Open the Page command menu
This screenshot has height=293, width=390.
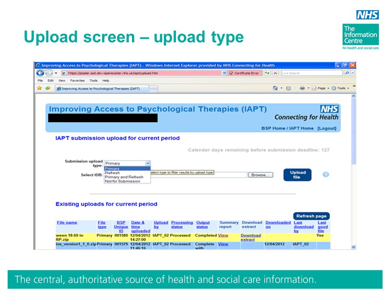(x=321, y=88)
